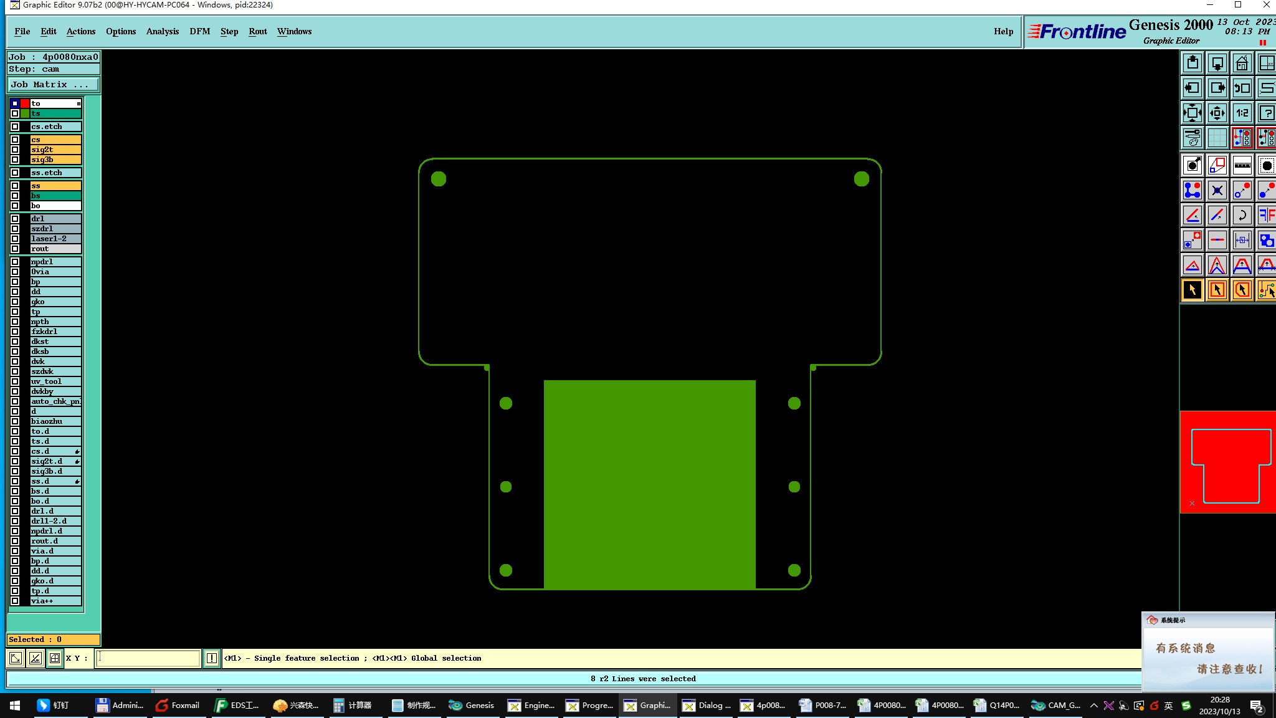Select the sig3b layer name
1276x718 pixels.
(x=56, y=160)
